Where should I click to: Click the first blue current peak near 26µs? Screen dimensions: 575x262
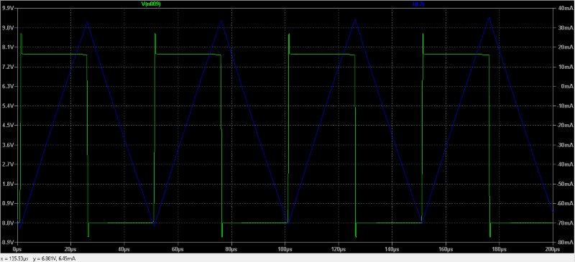tap(87, 23)
